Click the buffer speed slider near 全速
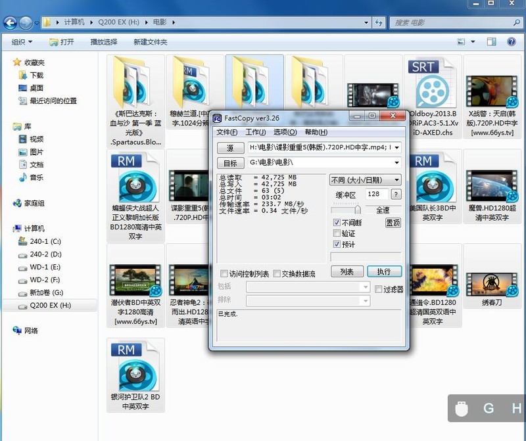The width and height of the screenshot is (526, 441). click(359, 208)
